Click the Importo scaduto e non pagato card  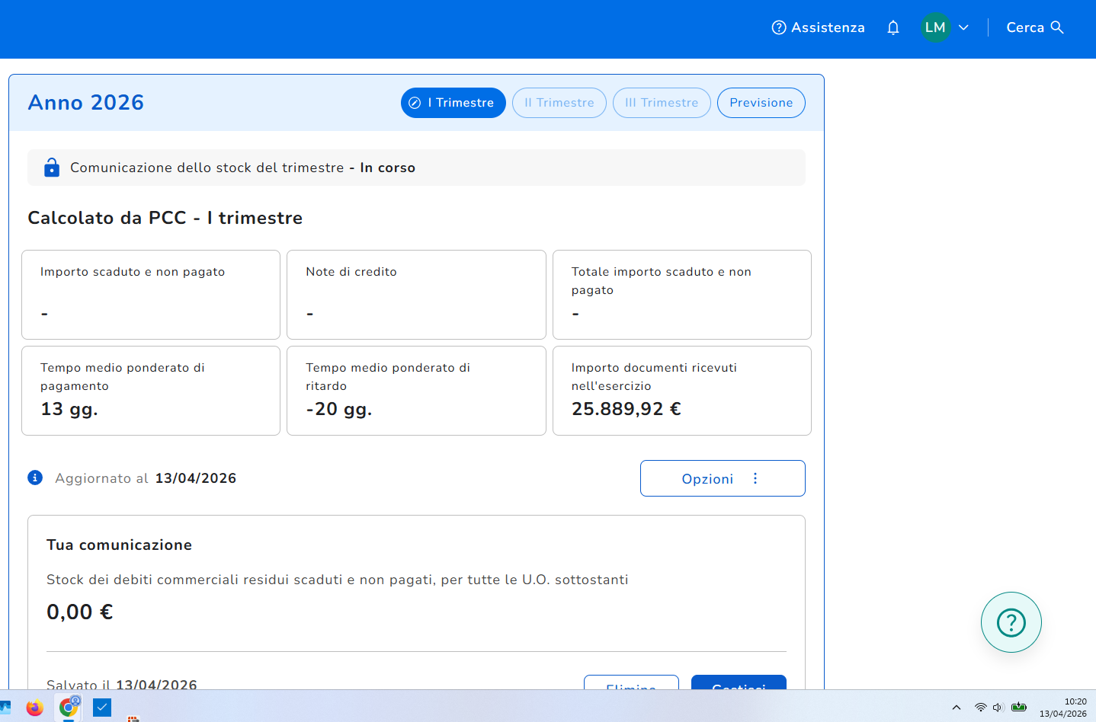pos(151,295)
